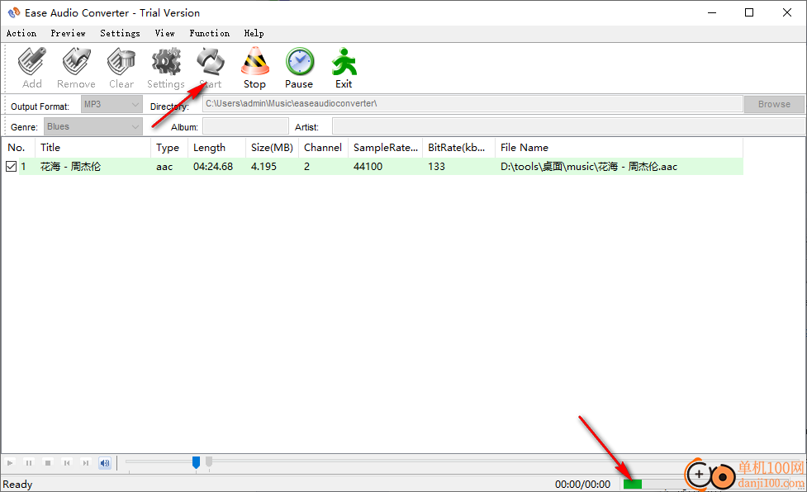The image size is (807, 492).
Task: Click the Ready status text
Action: point(17,484)
